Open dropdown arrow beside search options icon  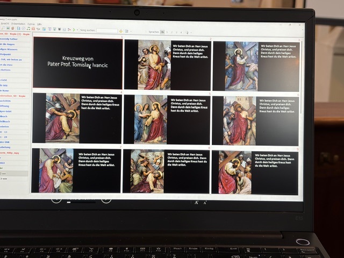[x=131, y=31]
